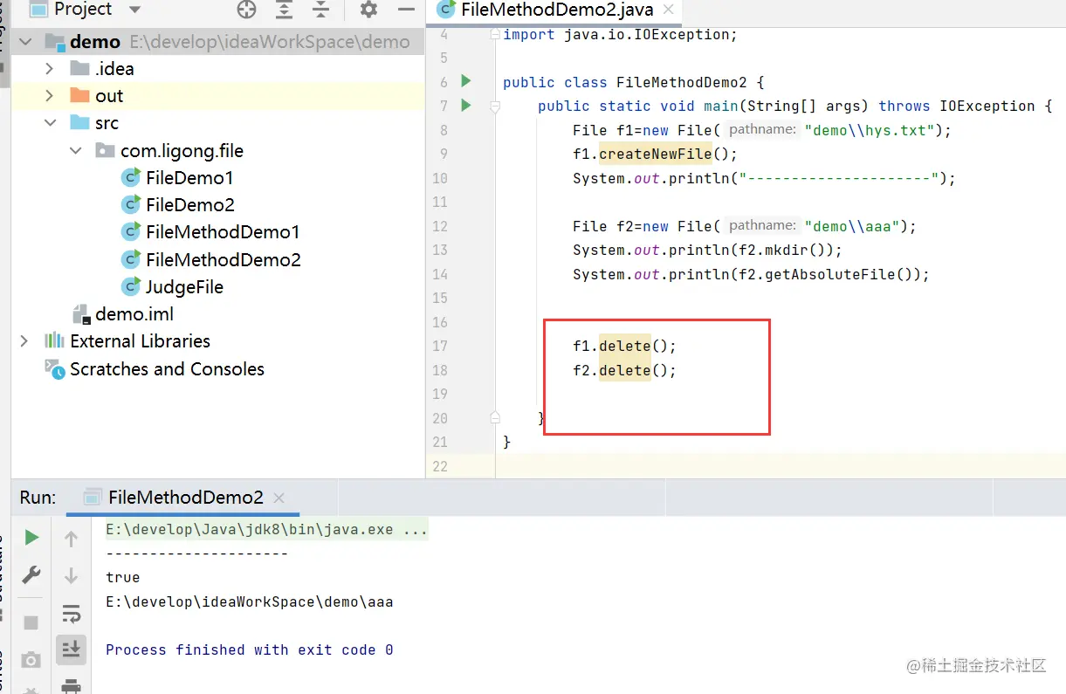Click the Collapse All icon in Project toolbar

coord(320,10)
